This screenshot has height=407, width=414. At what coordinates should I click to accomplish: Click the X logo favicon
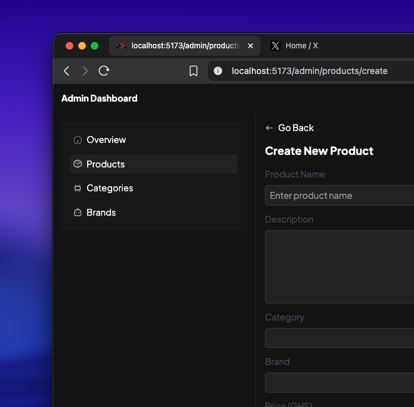click(x=276, y=46)
